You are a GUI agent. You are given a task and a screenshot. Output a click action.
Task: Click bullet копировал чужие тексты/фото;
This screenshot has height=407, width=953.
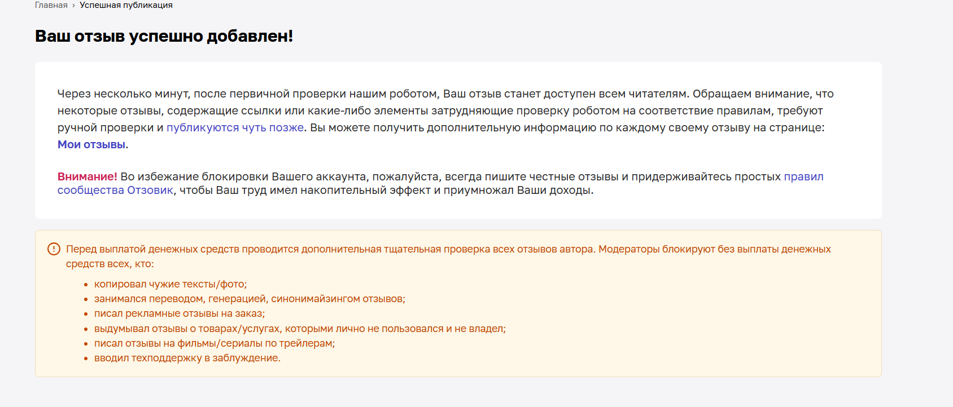click(x=171, y=284)
